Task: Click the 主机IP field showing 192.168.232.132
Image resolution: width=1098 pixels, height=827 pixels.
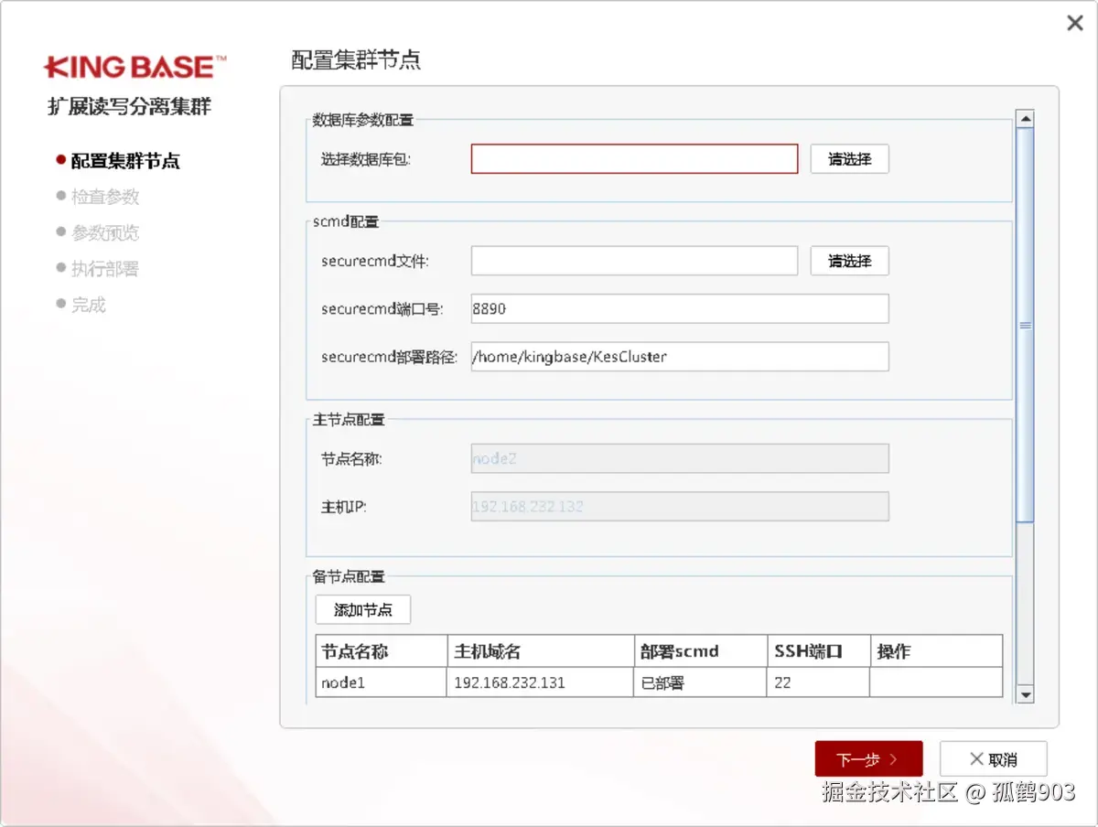Action: click(x=680, y=506)
